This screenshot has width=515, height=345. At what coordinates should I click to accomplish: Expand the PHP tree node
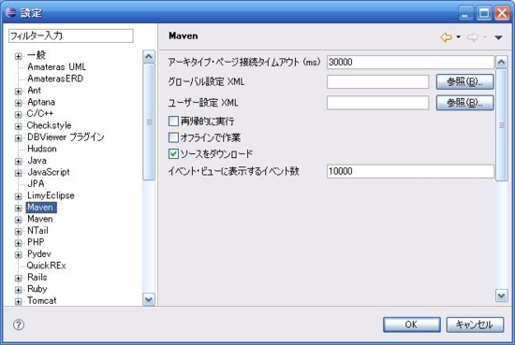coord(19,243)
